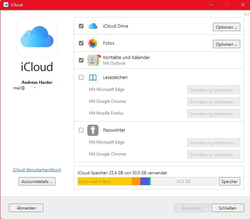Click the iCloud title bar icon

pyautogui.click(x=6, y=5)
